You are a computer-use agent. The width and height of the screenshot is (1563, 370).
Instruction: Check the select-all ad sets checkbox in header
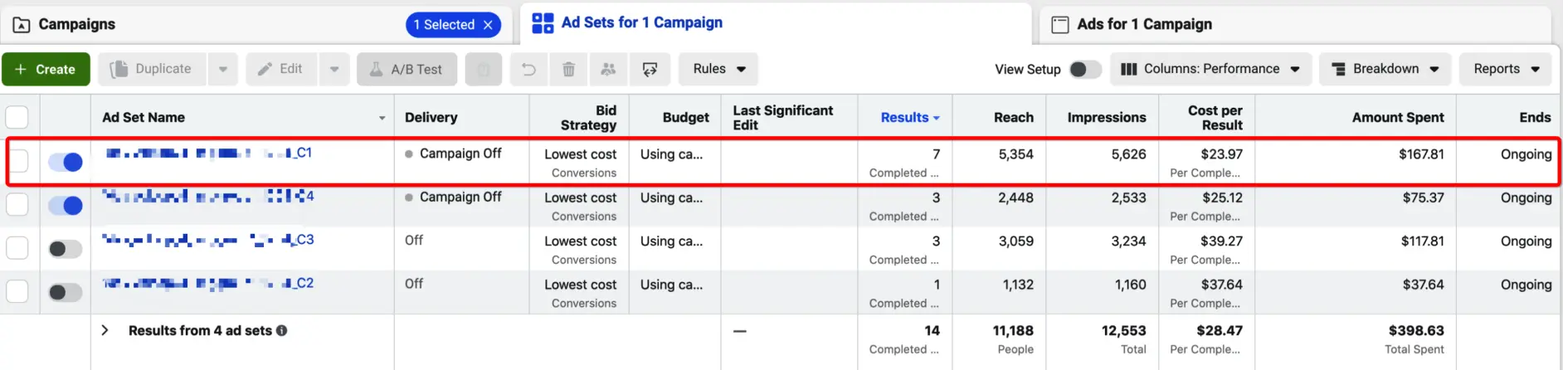coord(17,117)
